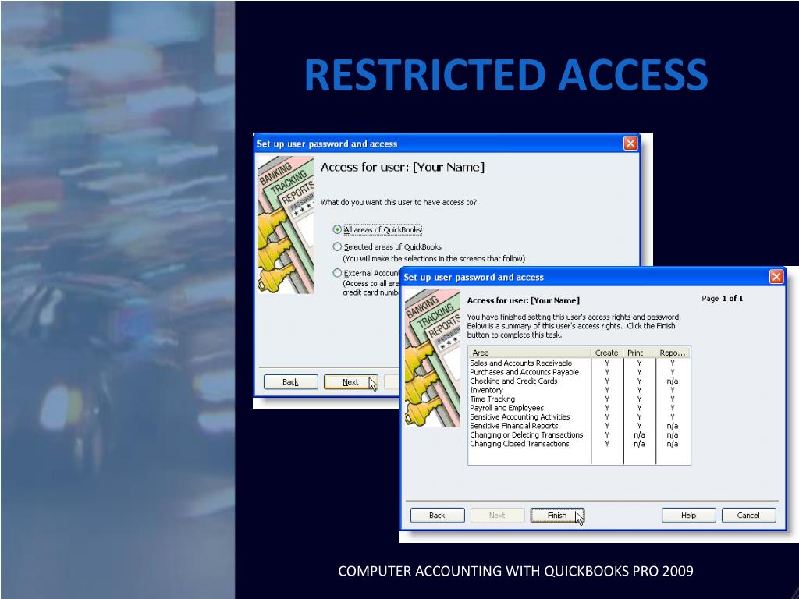Click Finish button in summary dialog
This screenshot has width=799, height=599.
557,515
